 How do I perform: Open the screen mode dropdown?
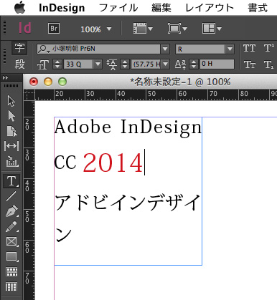click(x=177, y=29)
